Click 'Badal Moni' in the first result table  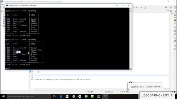pyautogui.click(x=19, y=21)
